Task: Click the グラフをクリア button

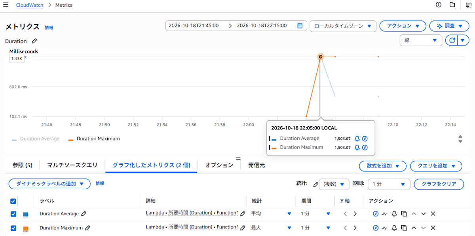Action: tap(439, 184)
